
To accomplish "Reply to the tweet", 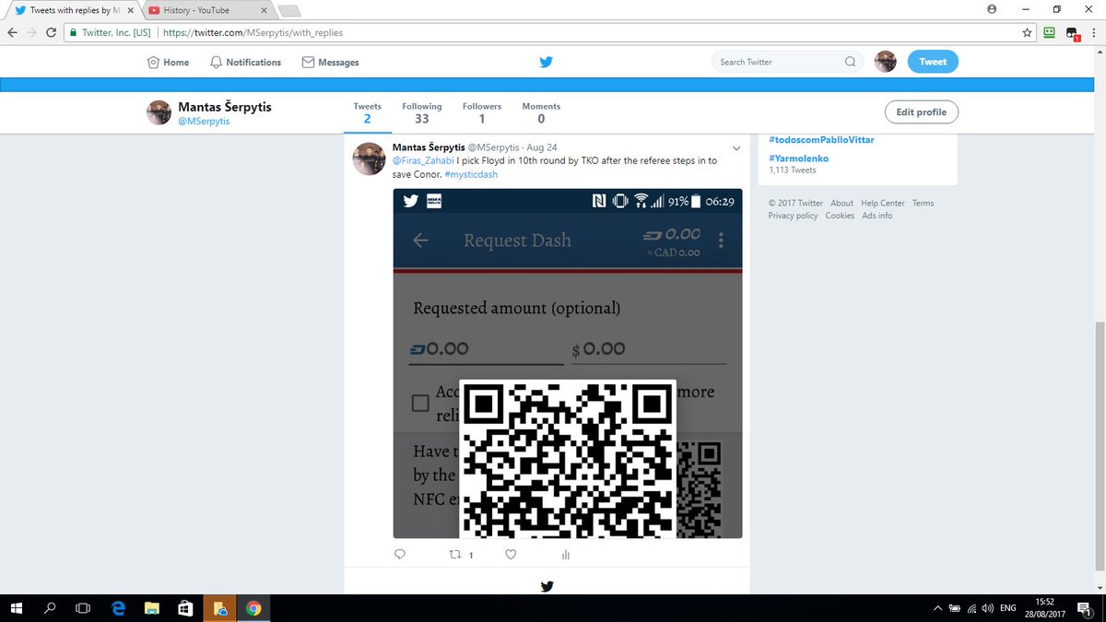I will [x=400, y=555].
